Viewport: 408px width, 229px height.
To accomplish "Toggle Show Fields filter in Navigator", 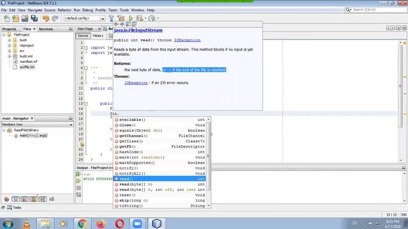I will (15, 199).
